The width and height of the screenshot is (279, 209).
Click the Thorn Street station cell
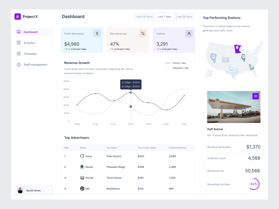114,178
